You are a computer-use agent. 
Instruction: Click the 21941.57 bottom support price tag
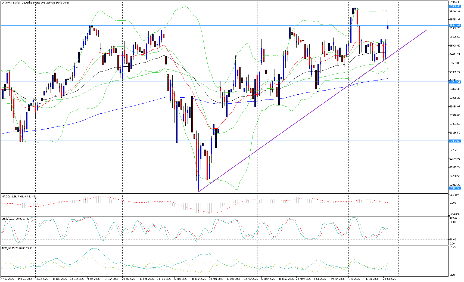tap(455, 188)
